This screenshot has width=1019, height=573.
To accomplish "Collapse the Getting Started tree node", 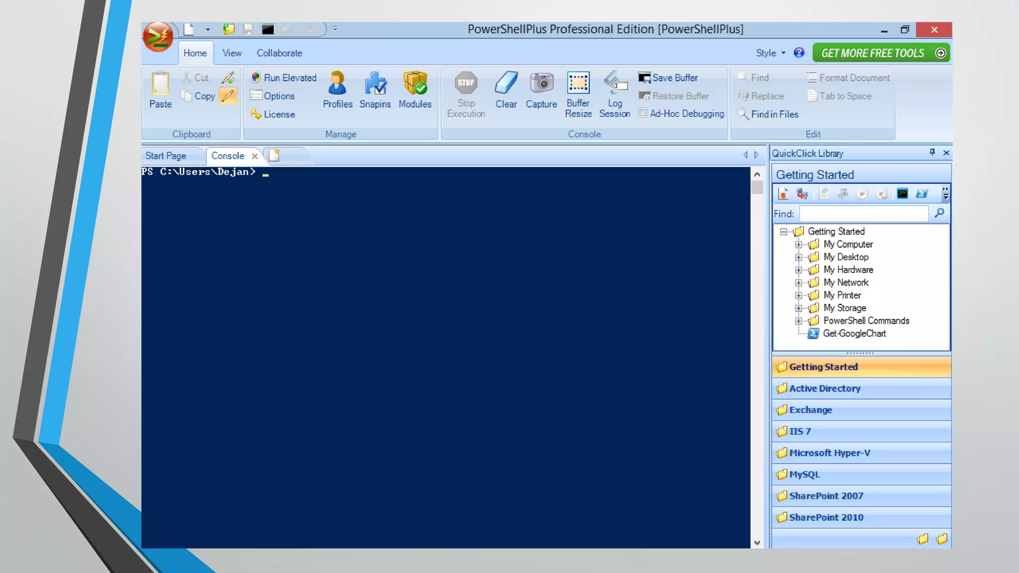I will click(x=784, y=232).
